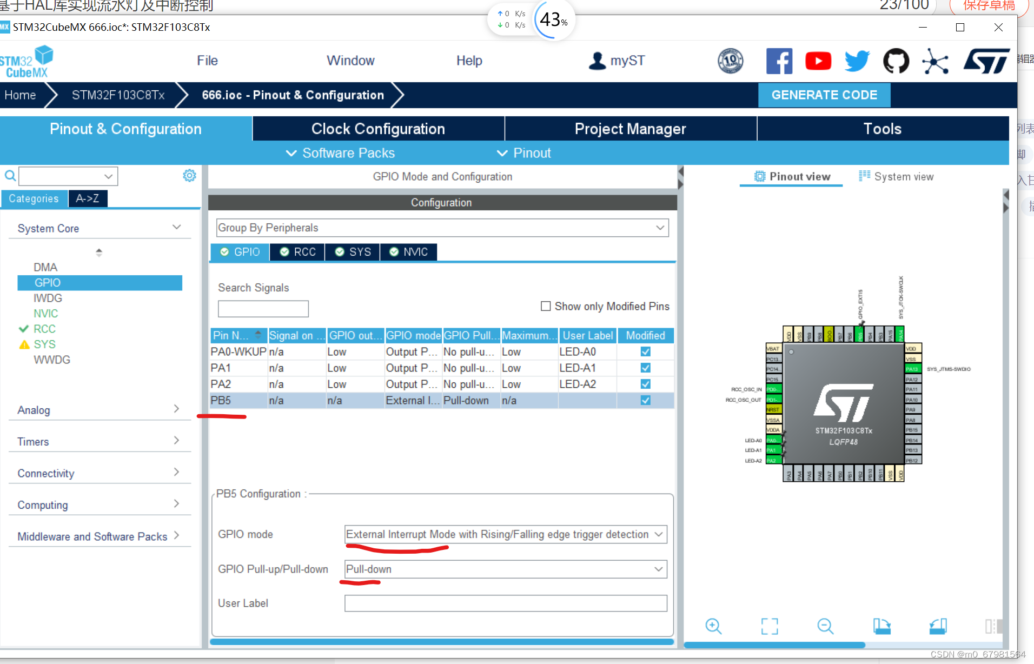Sort by the Pin Name column header
Viewport: 1034px width, 664px height.
tap(238, 335)
